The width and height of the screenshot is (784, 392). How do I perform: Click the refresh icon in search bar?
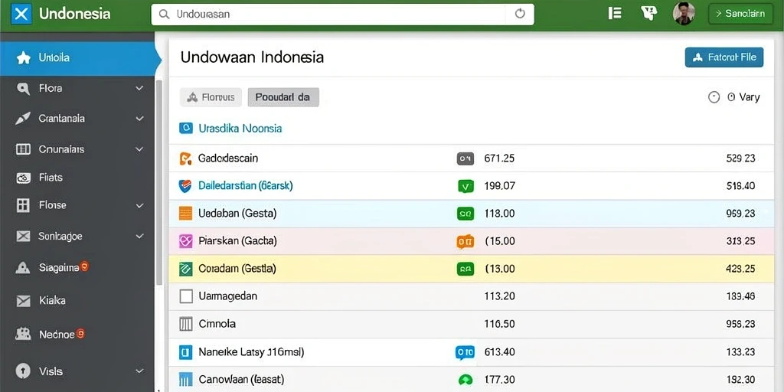pos(520,14)
